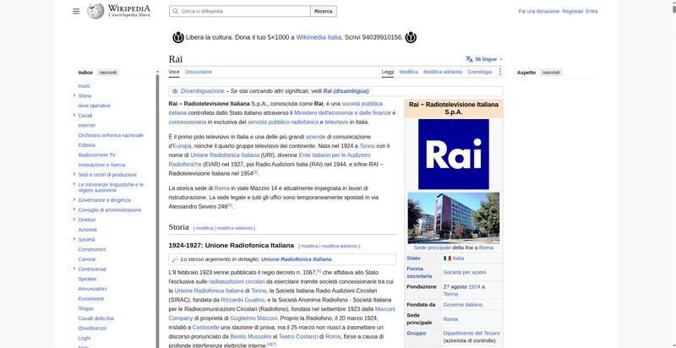Click the S.p.A. link in the intro
This screenshot has width=676, height=348.
click(x=259, y=104)
